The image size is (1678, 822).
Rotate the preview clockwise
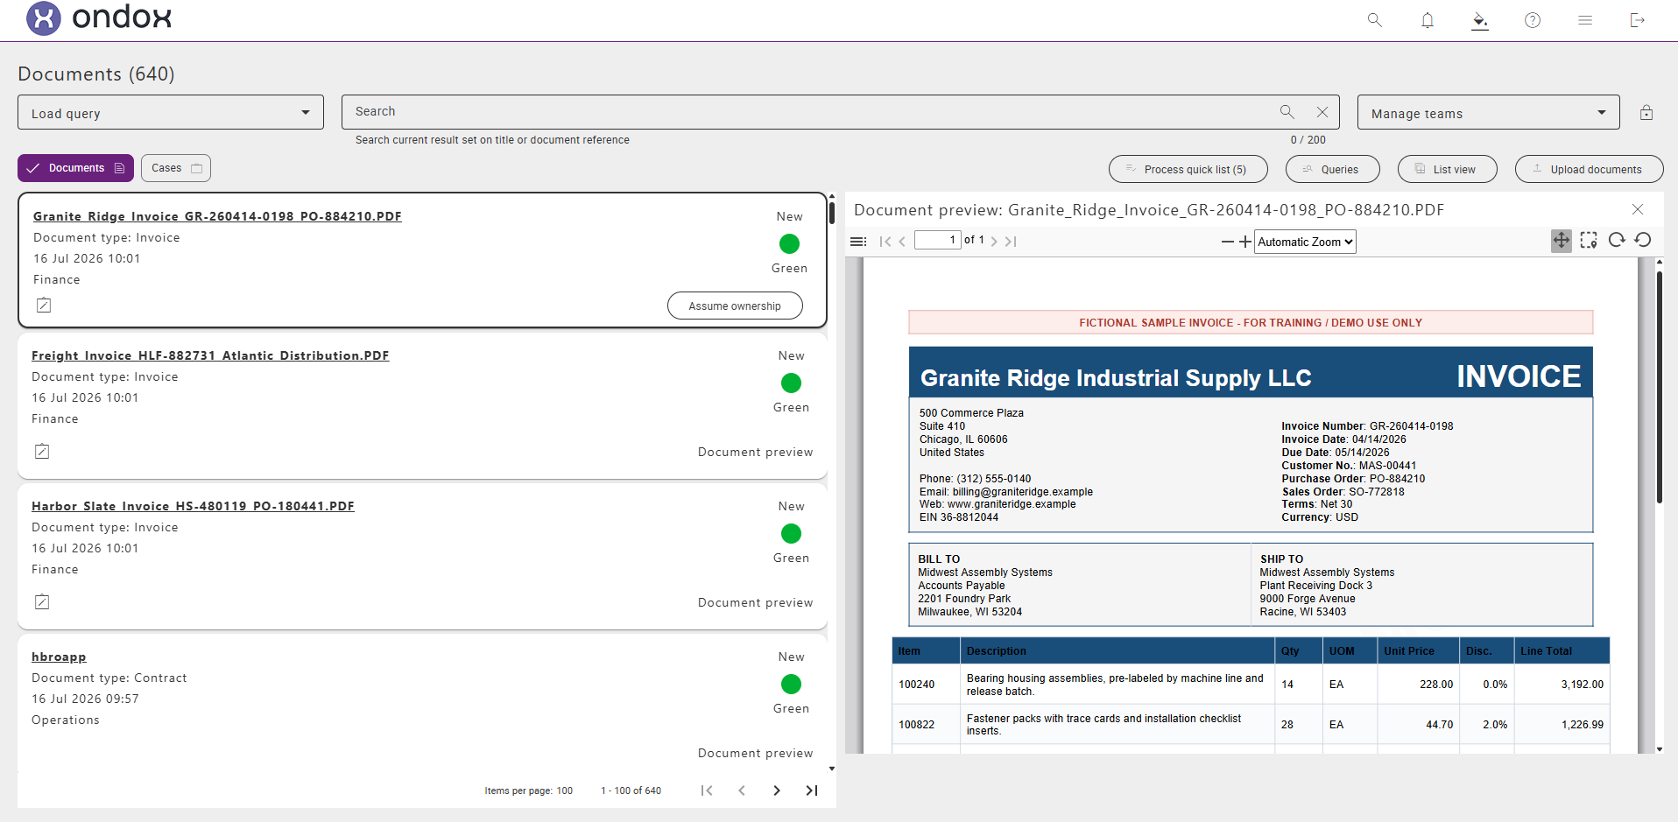point(1617,240)
